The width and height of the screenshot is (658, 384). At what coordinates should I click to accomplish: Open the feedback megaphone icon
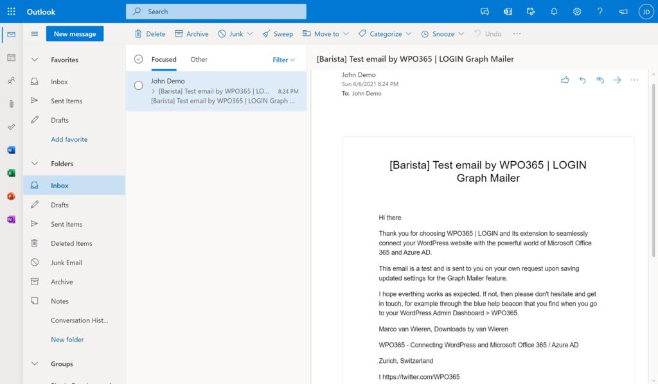pyautogui.click(x=623, y=12)
